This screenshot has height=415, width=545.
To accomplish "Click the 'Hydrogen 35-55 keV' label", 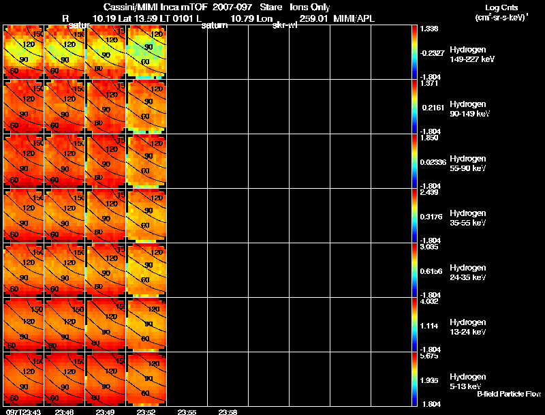I will coord(468,218).
